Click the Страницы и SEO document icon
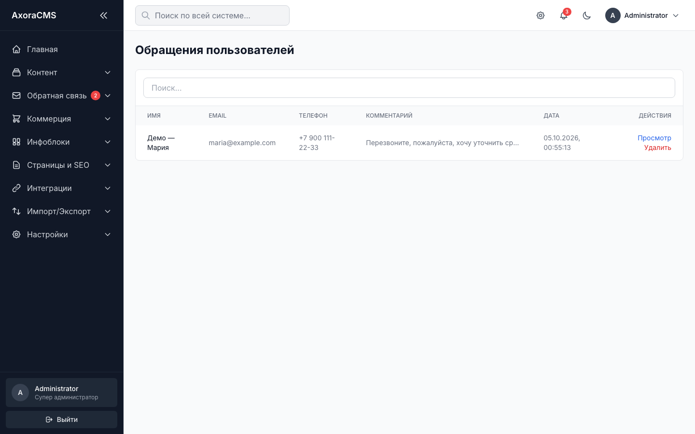695x434 pixels. point(16,165)
